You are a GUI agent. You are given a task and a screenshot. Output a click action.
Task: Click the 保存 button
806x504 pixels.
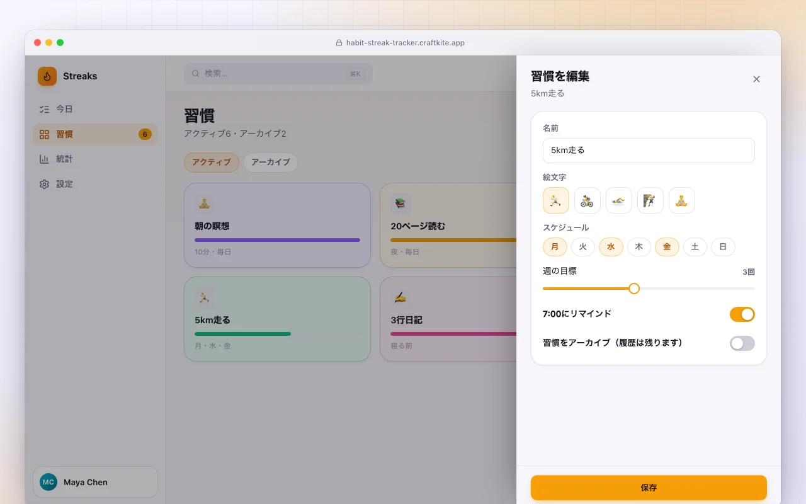coord(649,488)
